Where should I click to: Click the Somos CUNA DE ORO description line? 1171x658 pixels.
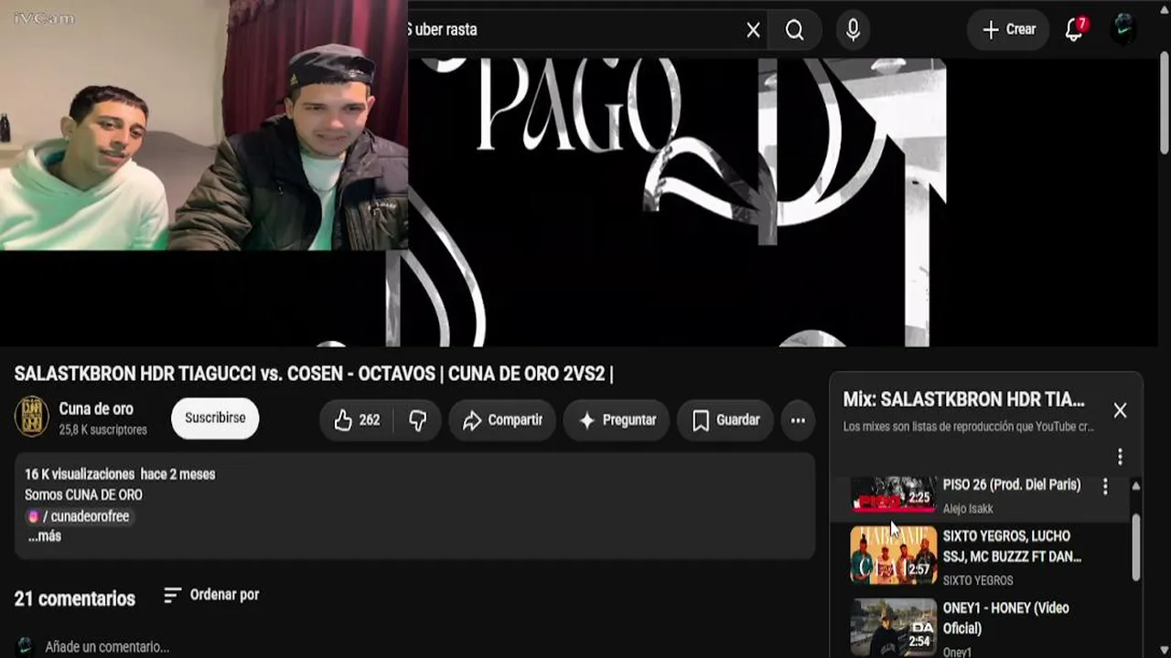pyautogui.click(x=83, y=494)
